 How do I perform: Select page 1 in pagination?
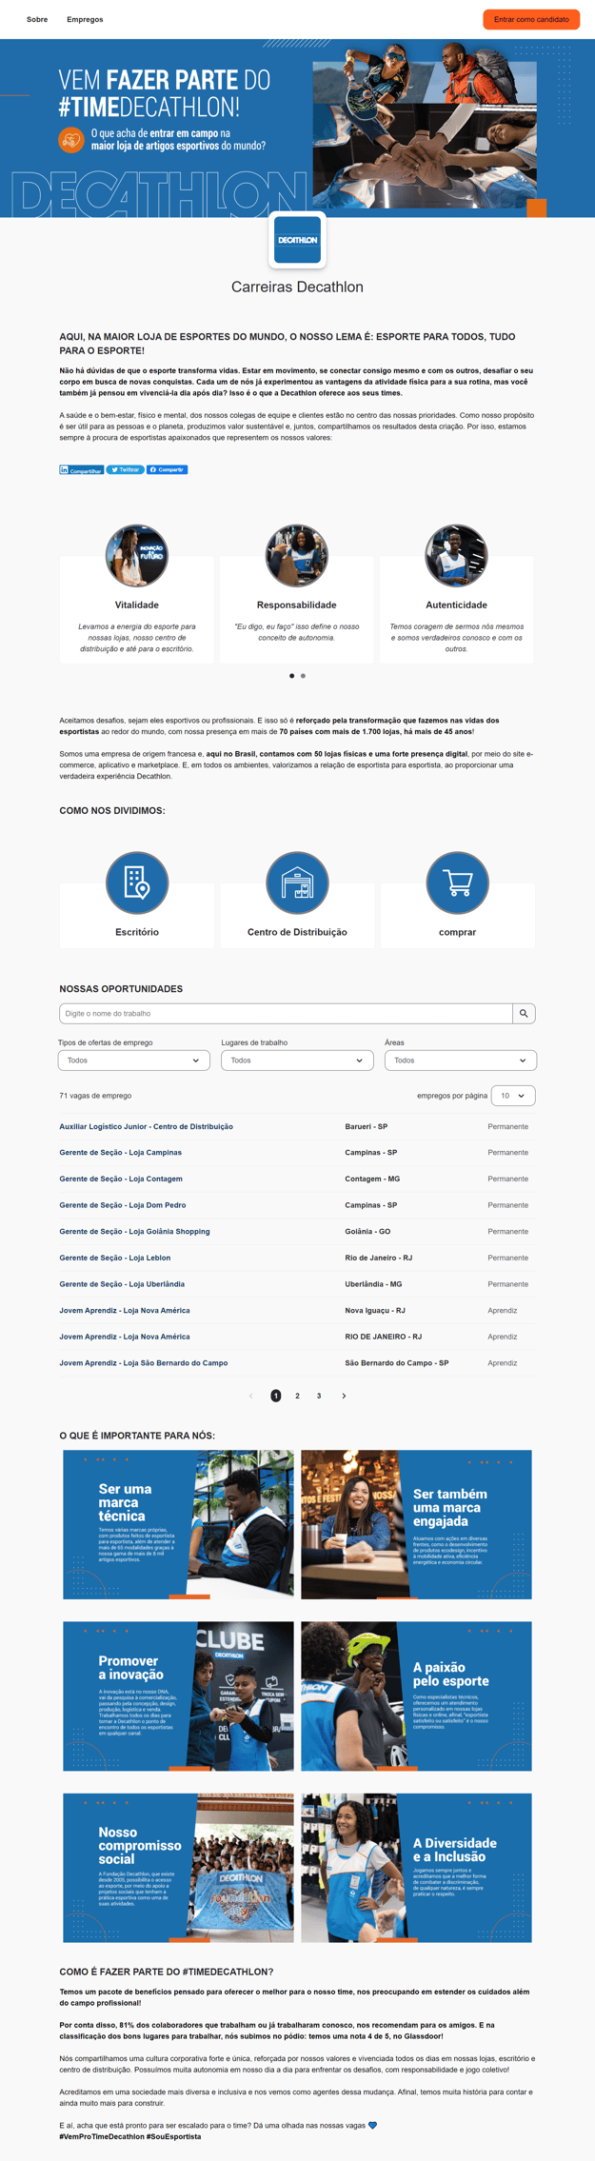point(276,1397)
